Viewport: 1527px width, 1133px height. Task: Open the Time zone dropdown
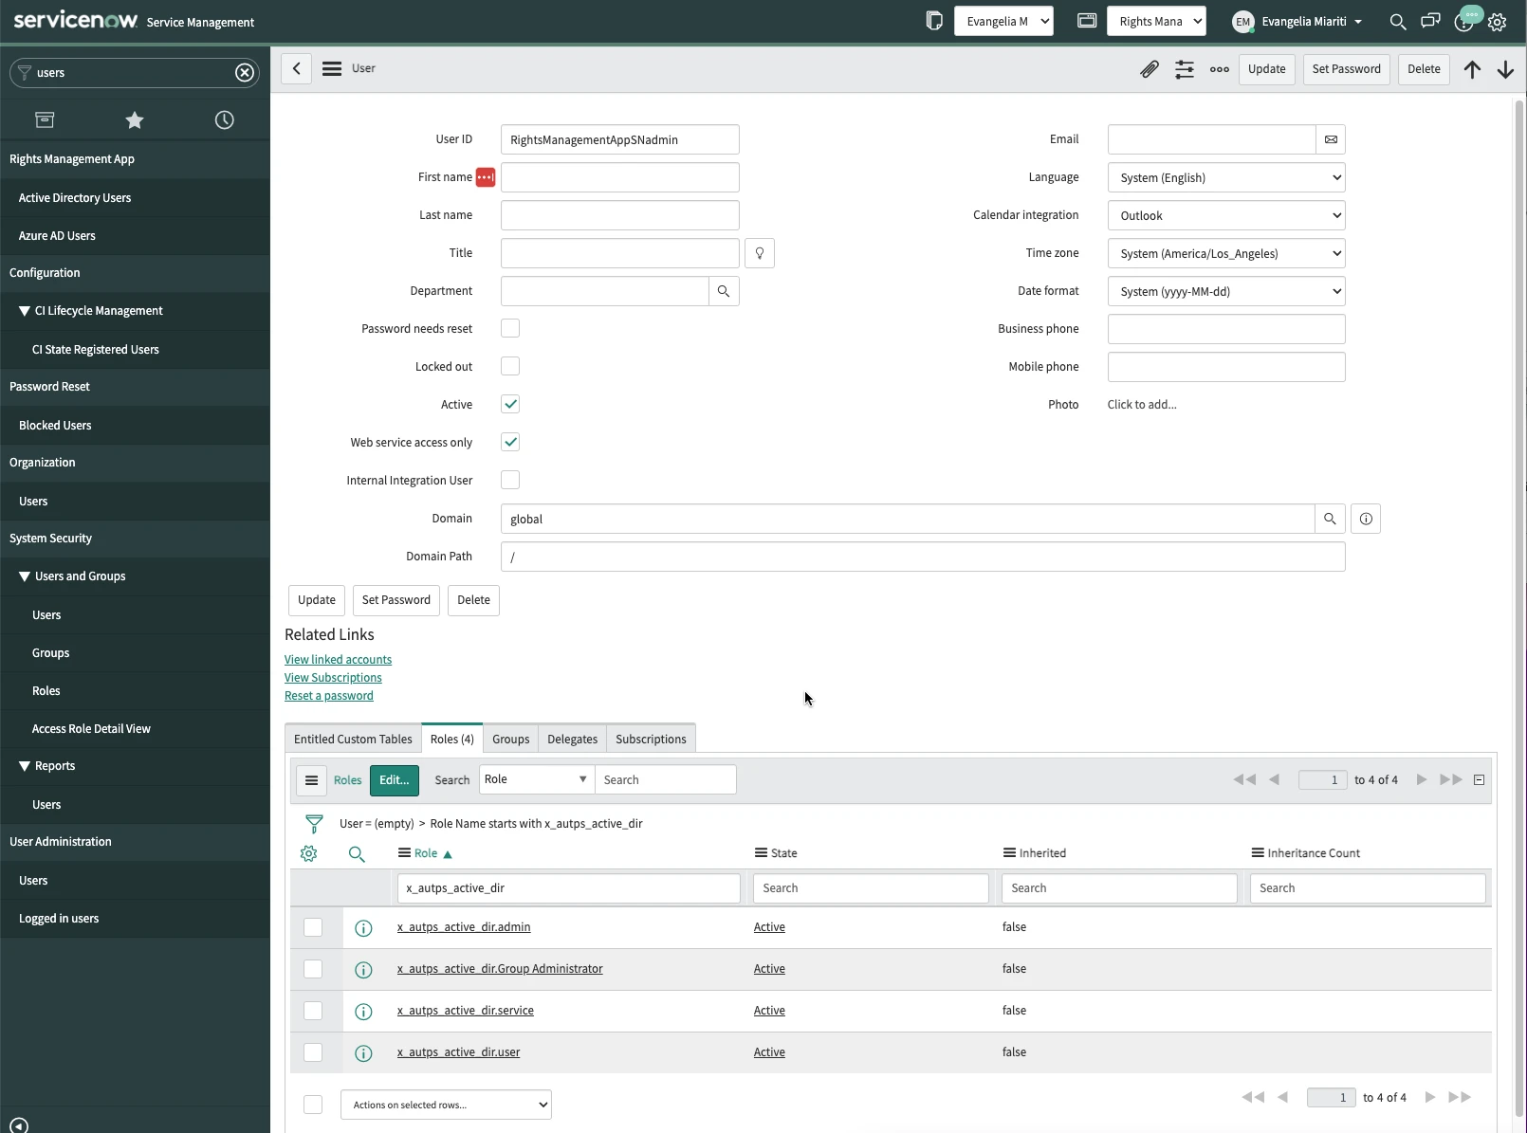tap(1225, 253)
